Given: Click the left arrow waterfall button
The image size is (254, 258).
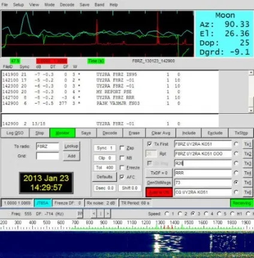Looking at the screenshot, I should pyautogui.click(x=94, y=214).
